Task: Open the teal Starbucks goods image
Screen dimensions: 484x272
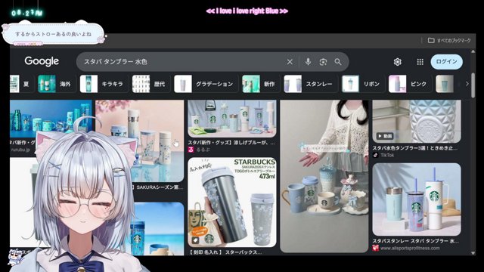Action: click(51, 119)
